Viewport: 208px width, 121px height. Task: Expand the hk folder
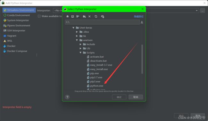pos(77,36)
